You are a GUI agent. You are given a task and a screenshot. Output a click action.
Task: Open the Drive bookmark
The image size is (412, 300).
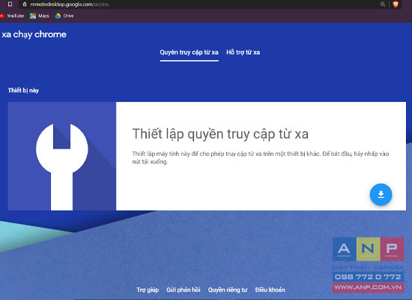click(x=64, y=16)
